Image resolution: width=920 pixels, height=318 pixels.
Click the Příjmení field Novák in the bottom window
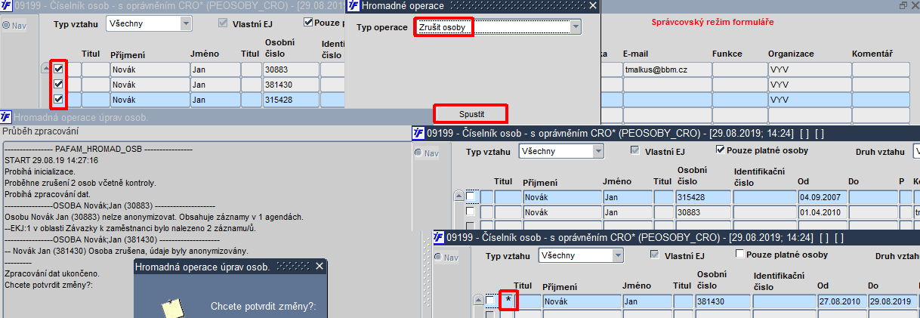(581, 301)
